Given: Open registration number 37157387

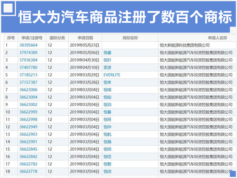Looking at the screenshot, I should click(28, 82).
